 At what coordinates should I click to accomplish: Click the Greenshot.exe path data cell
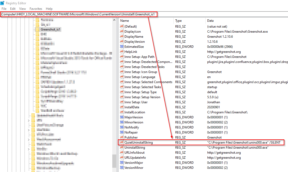pyautogui.click(x=238, y=31)
